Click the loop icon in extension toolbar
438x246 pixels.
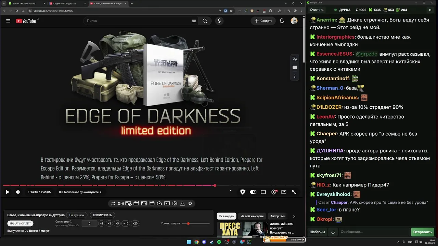(x=113, y=204)
